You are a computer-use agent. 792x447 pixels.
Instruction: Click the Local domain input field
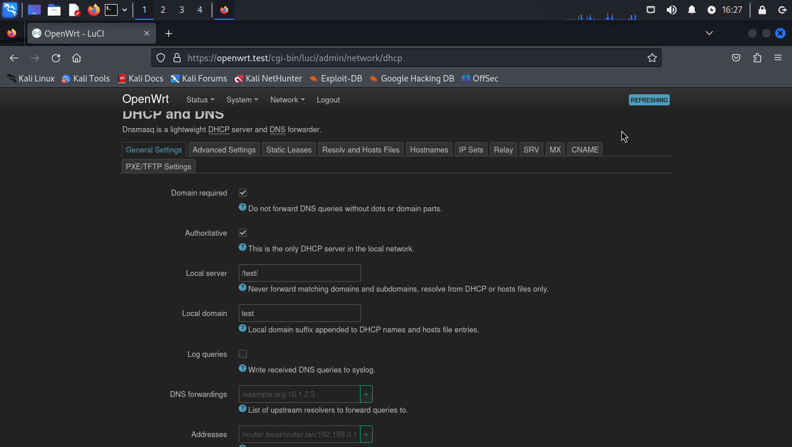coord(300,313)
